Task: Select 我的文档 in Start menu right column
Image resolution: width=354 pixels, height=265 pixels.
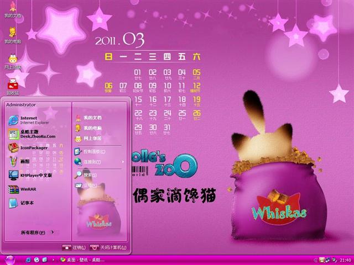Action: [x=88, y=118]
